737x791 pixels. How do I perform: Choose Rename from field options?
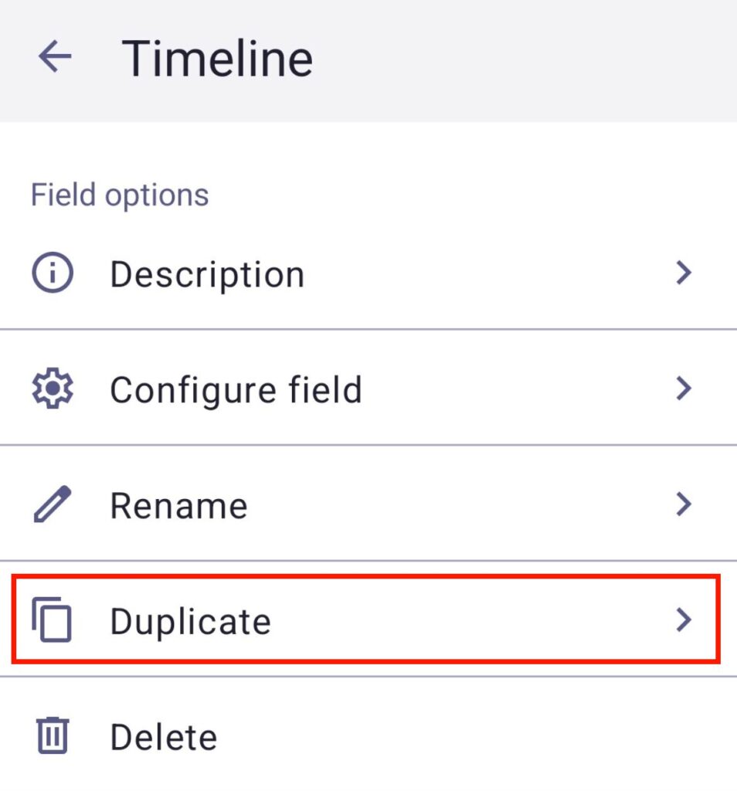click(178, 506)
